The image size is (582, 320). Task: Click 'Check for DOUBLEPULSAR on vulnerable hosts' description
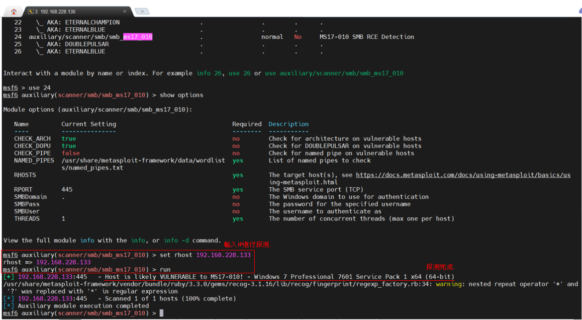pos(345,146)
